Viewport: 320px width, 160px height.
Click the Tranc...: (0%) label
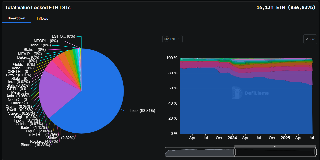click(x=40, y=45)
